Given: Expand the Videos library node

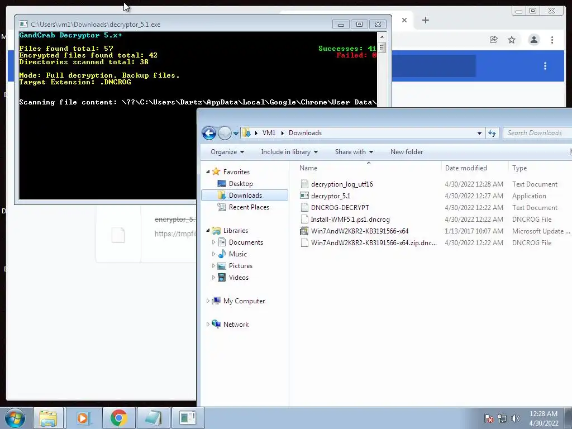Looking at the screenshot, I should (x=214, y=278).
